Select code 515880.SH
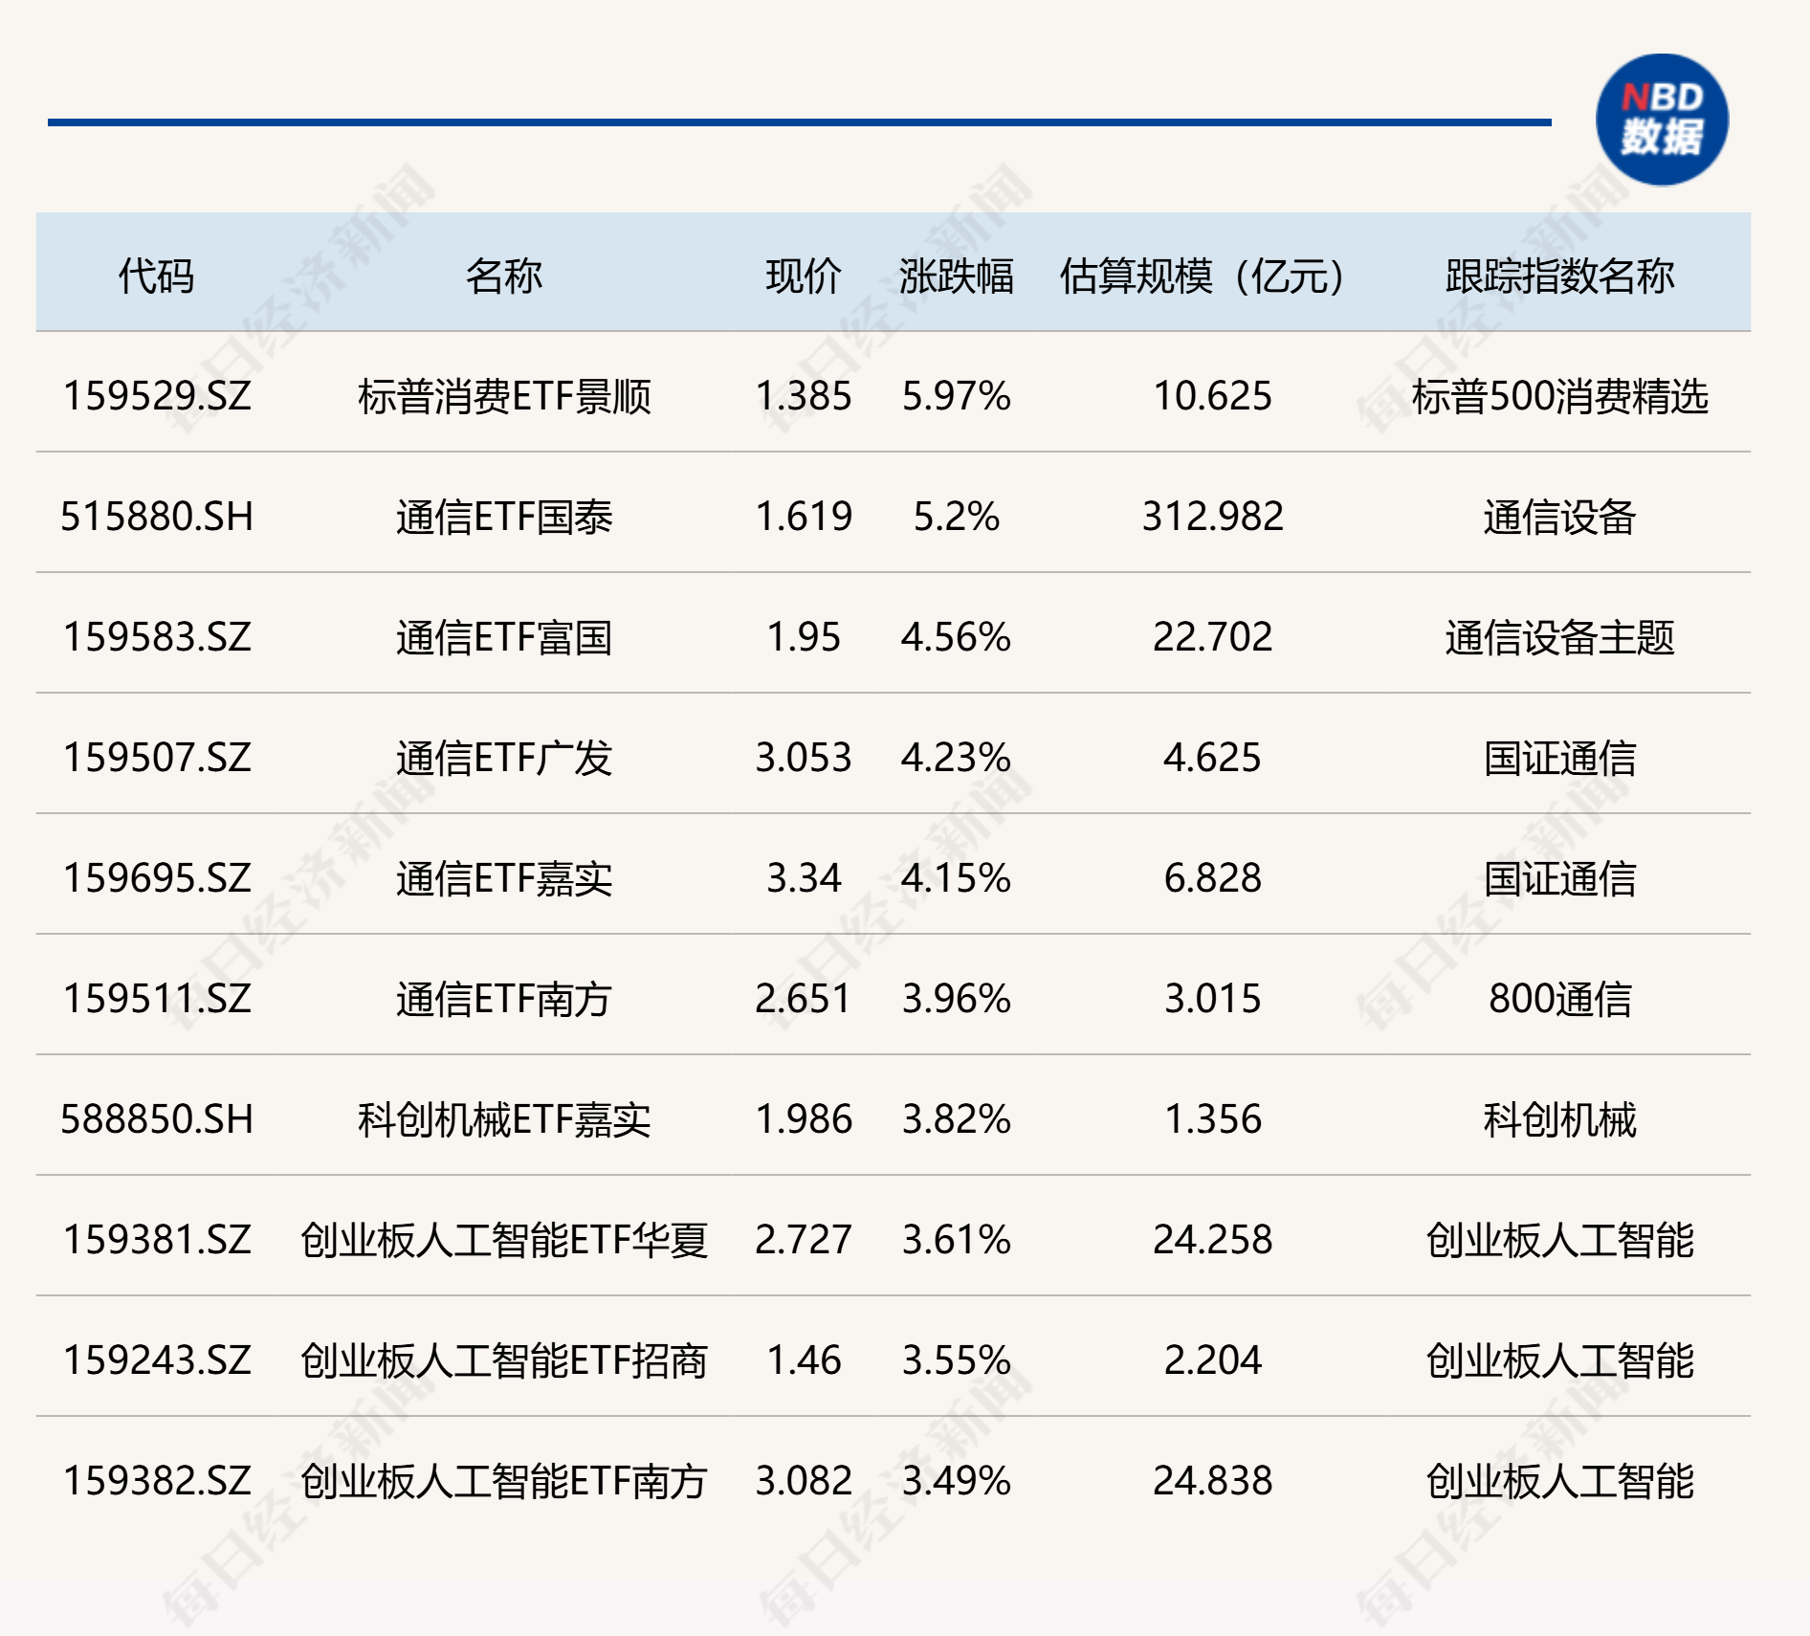This screenshot has height=1636, width=1810. pos(157,517)
